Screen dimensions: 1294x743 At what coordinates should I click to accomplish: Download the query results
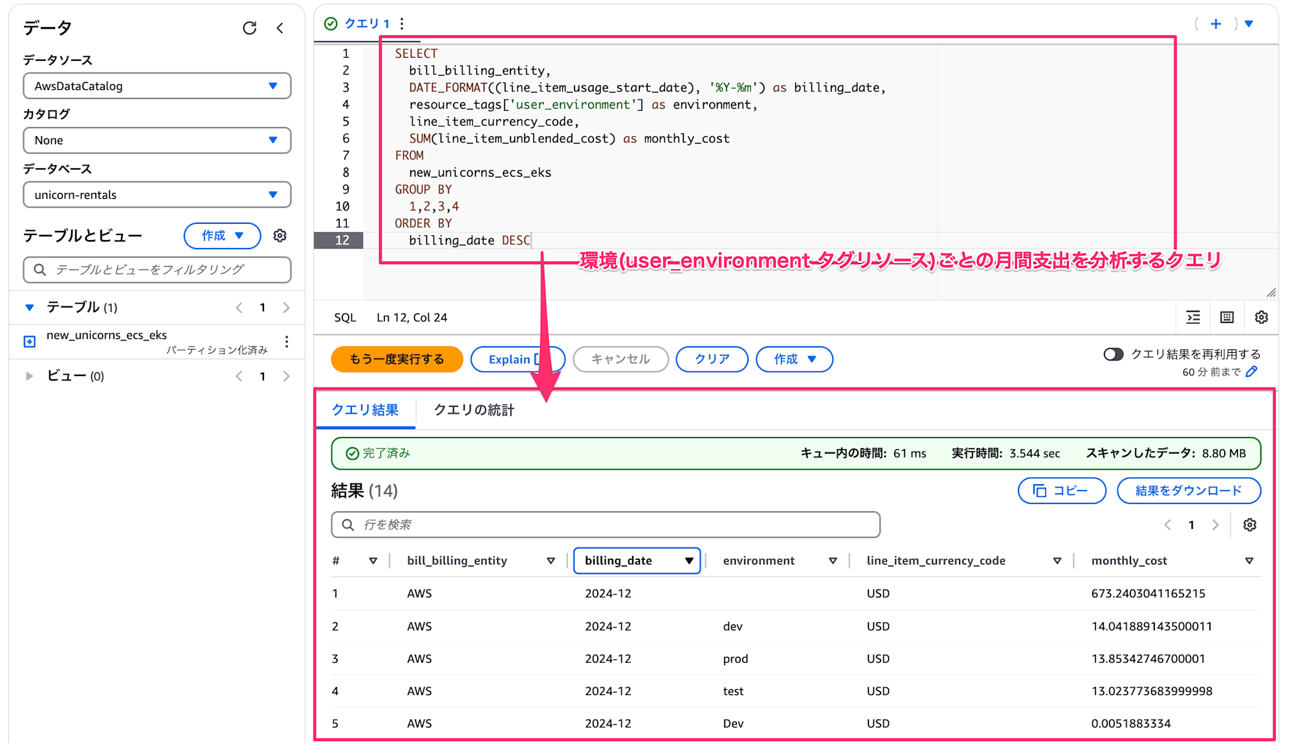pyautogui.click(x=1189, y=491)
